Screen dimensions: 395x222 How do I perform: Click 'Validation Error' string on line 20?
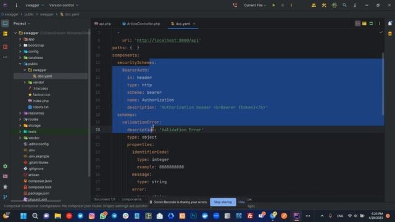[x=181, y=130]
